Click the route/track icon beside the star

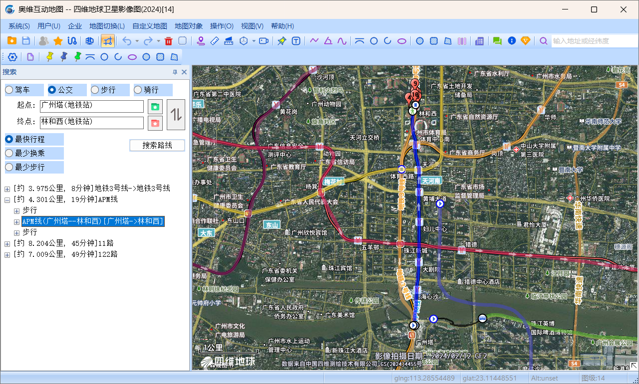point(72,41)
